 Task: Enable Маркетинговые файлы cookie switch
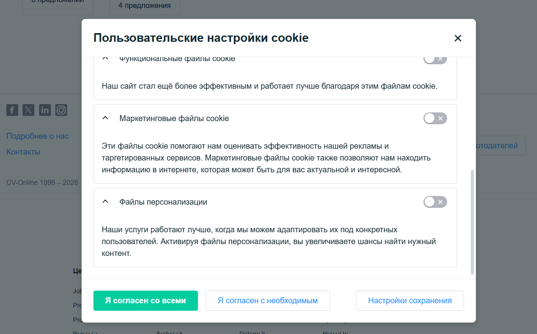pyautogui.click(x=435, y=118)
